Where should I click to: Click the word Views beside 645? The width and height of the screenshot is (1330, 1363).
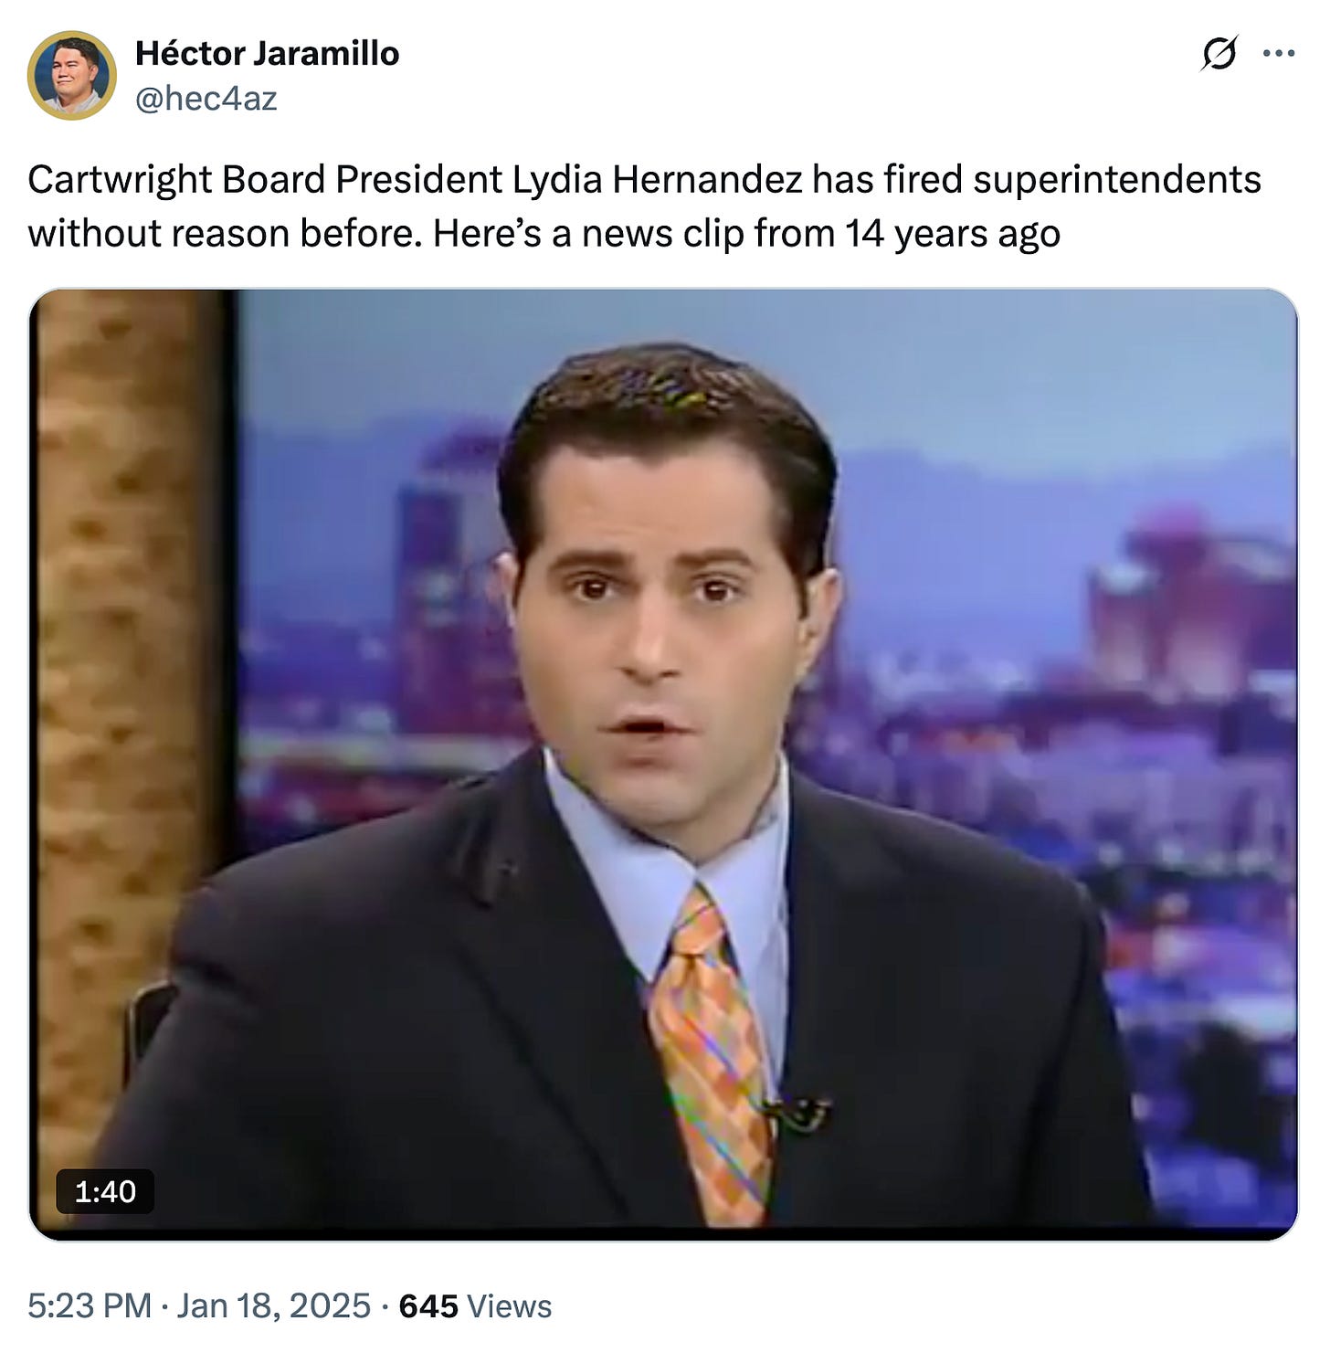(509, 1305)
